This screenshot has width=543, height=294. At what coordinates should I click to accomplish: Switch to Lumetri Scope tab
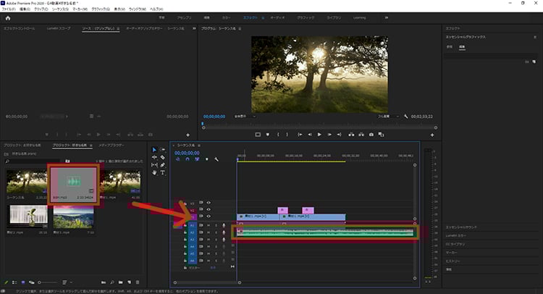(59, 28)
